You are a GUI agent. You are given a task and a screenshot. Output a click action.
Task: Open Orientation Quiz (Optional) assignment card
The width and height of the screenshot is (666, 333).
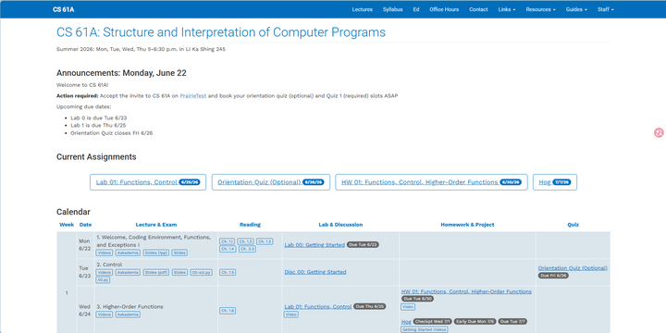coord(270,182)
